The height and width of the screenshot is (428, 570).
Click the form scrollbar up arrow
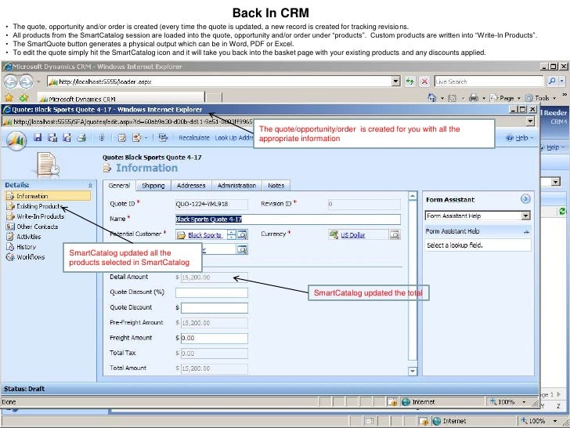click(x=413, y=196)
